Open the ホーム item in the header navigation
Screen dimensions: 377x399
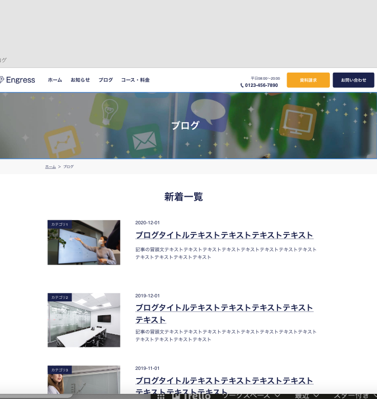55,80
